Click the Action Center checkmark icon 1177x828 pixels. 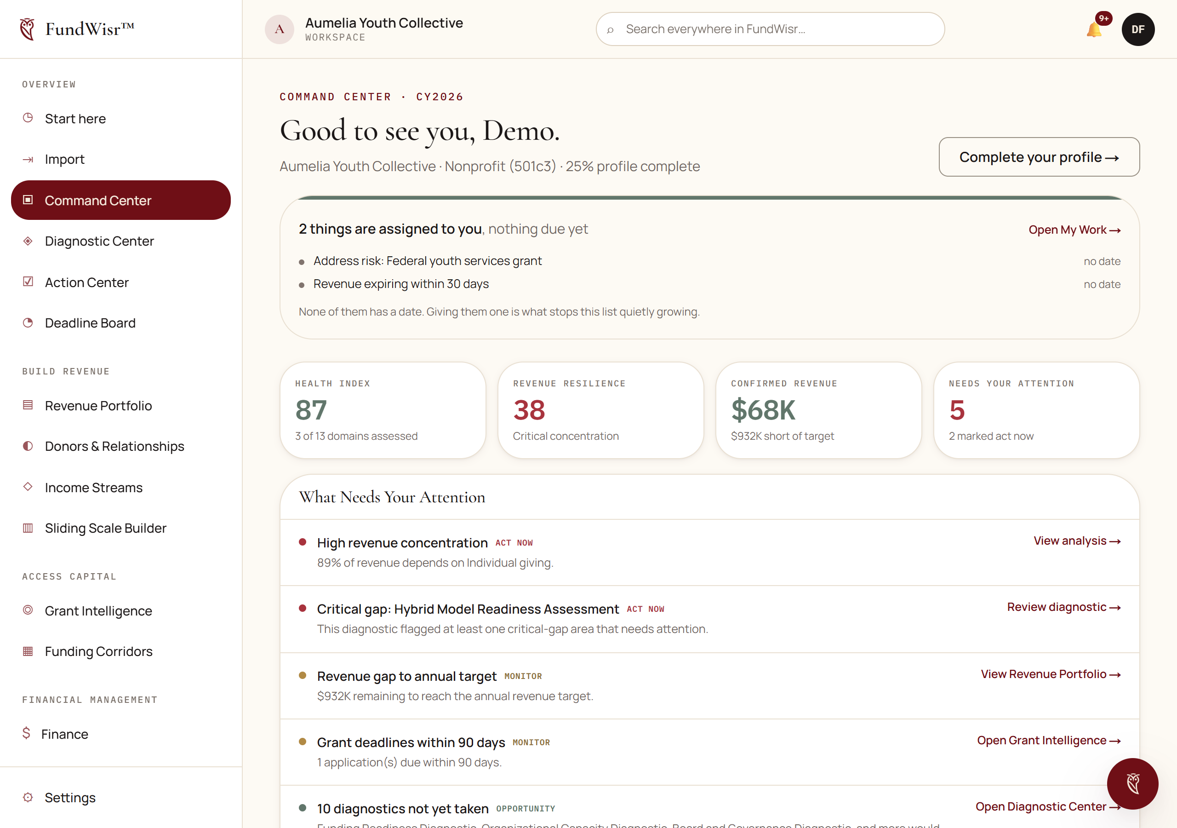coord(28,282)
